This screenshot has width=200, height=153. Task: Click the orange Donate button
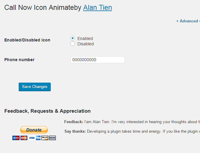[x=34, y=130]
